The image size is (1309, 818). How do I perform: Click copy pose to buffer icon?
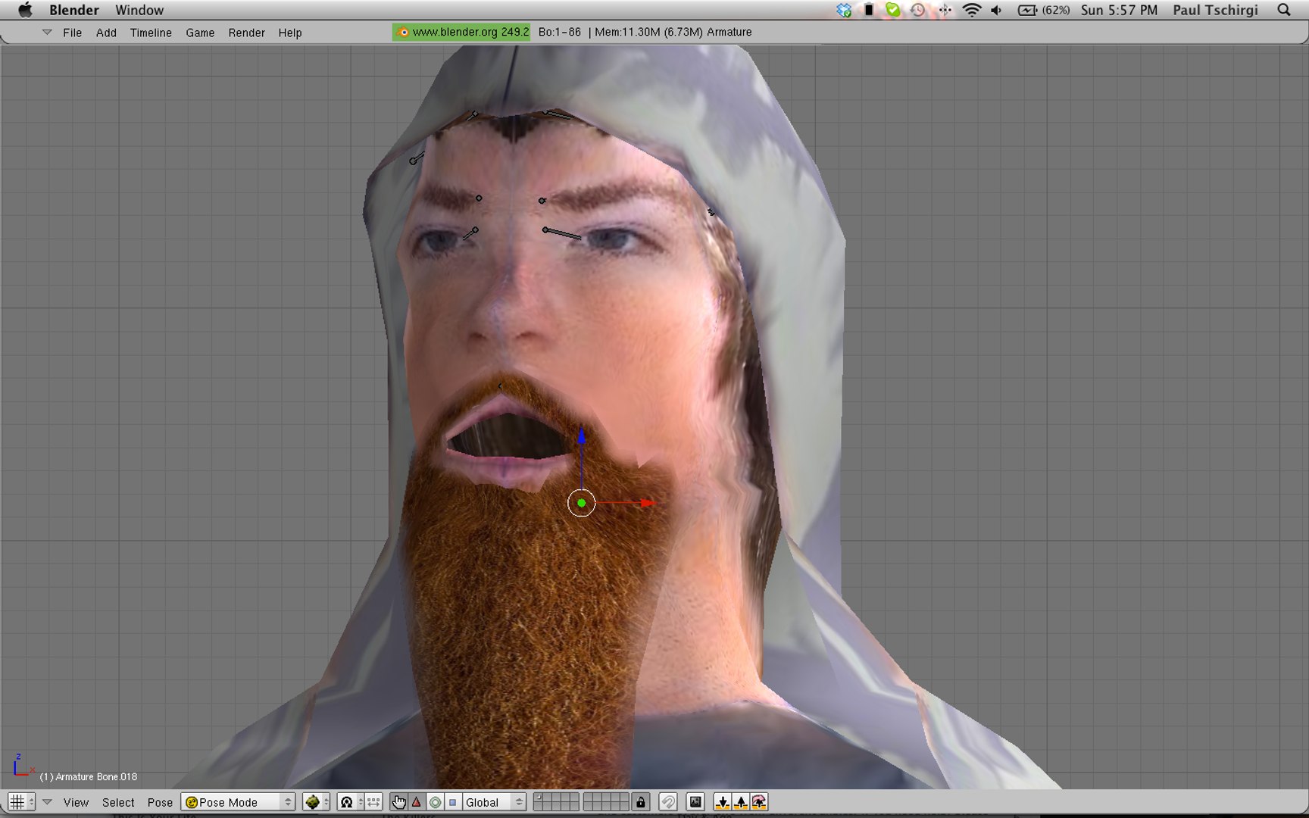click(723, 802)
